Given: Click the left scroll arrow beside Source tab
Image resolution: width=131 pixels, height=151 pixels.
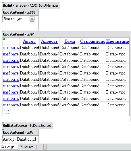Looking at the screenshot, I should click(x=45, y=147).
